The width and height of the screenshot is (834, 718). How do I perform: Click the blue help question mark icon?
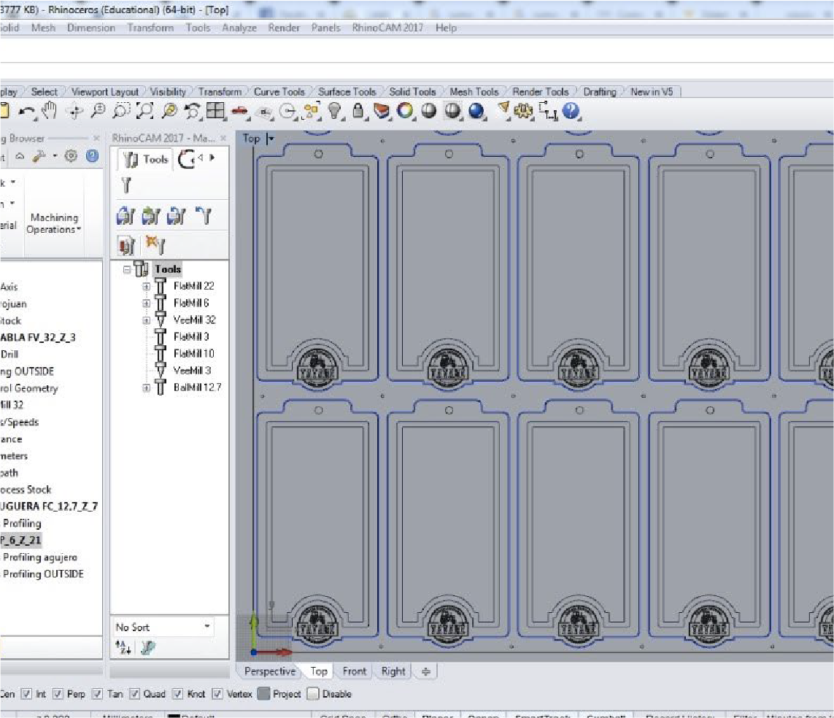point(571,111)
